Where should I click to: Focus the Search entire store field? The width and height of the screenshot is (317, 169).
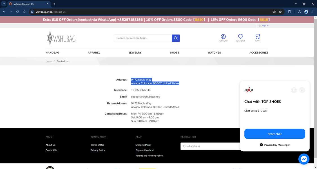coord(143,38)
